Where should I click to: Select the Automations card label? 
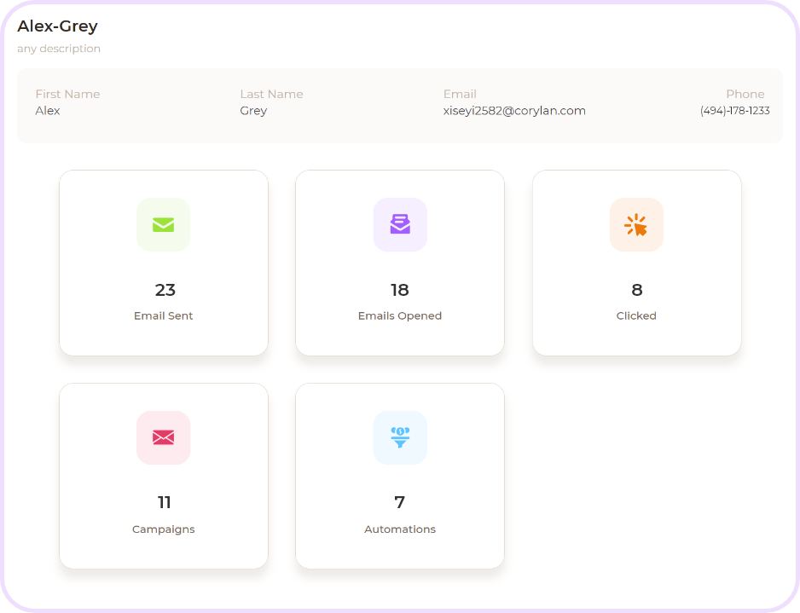click(400, 529)
